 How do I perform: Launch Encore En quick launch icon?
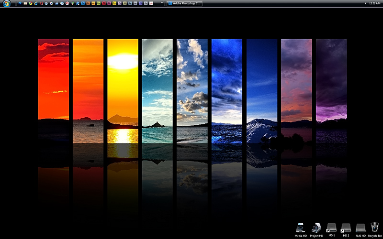point(146,3)
